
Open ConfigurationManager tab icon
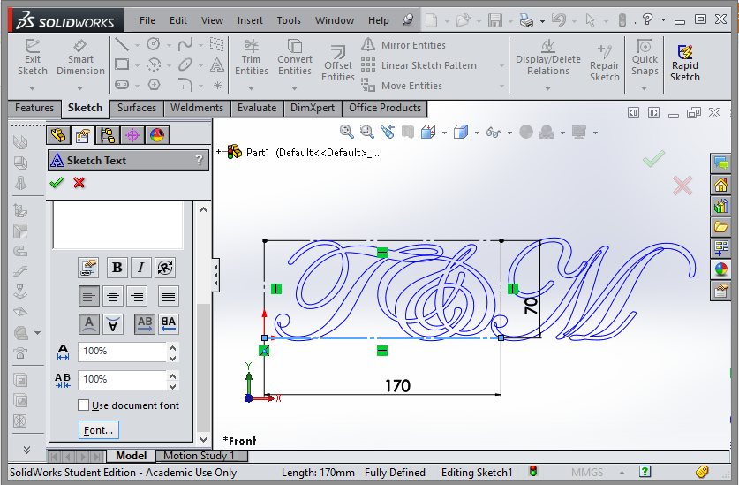coord(108,135)
